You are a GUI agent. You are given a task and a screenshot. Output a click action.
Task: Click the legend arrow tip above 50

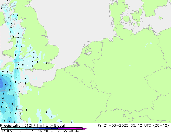tap(85, 128)
